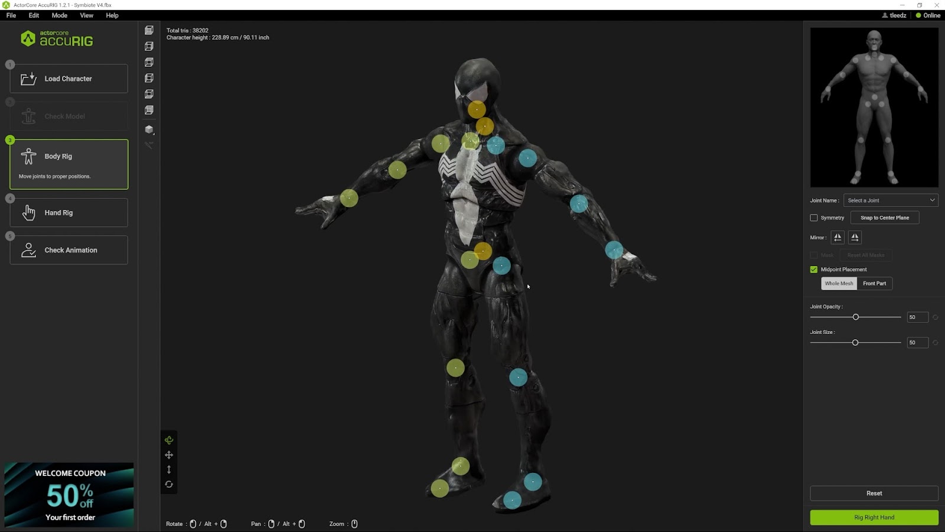Open the Edit menu
Screen dimensions: 945x532
[x=34, y=15]
